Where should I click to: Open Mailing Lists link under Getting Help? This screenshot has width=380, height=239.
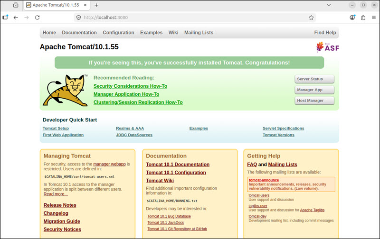tap(283, 165)
